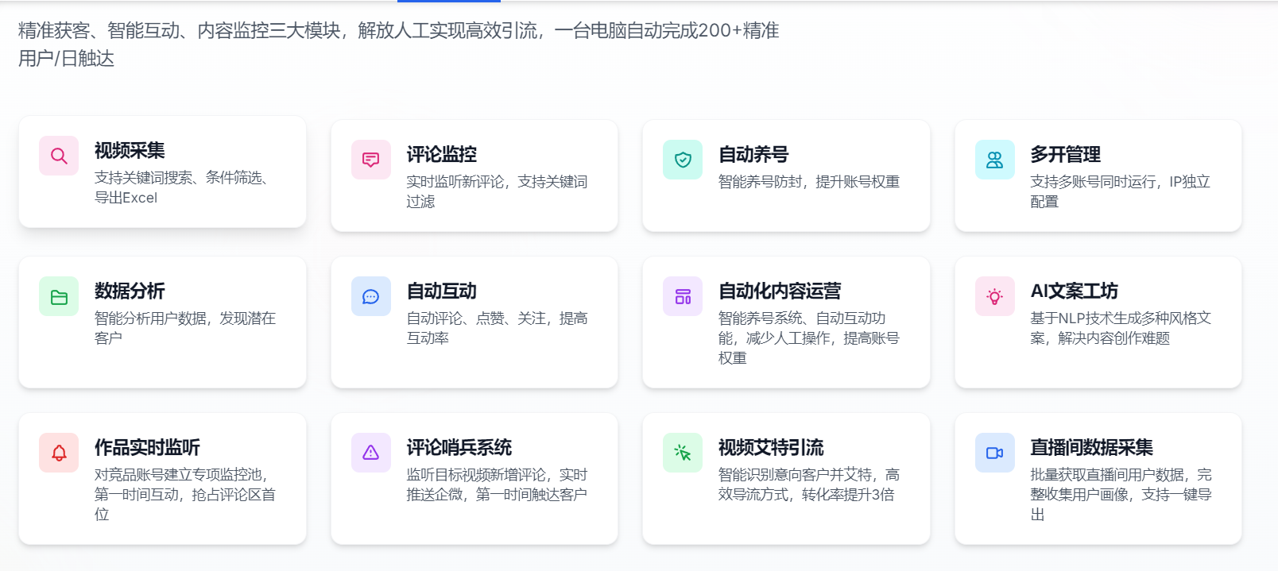Click the bell icon for 作品实时监听
Screen dimensions: 1278x571
click(x=59, y=453)
